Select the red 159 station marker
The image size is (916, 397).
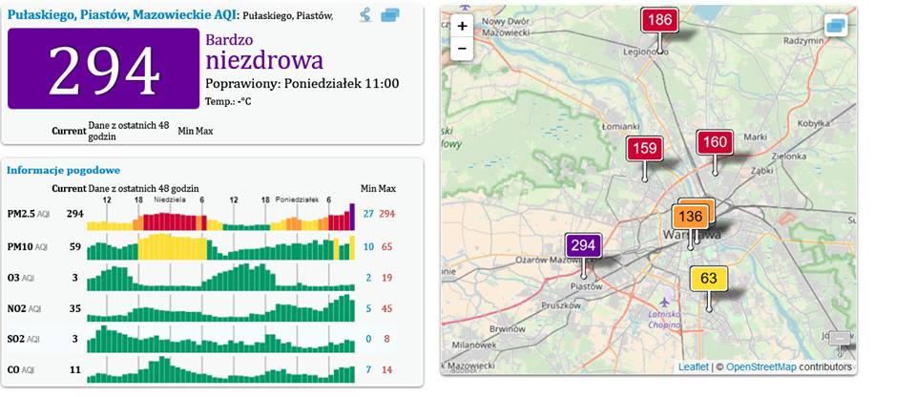click(x=644, y=149)
